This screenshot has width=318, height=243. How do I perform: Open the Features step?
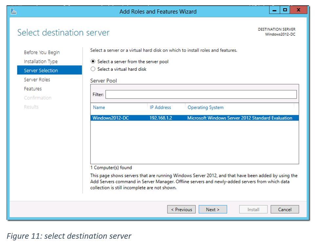33,89
